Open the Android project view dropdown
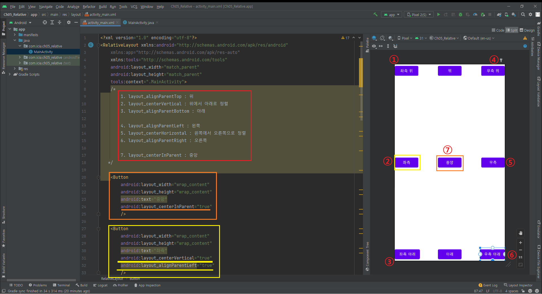This screenshot has width=542, height=294. pyautogui.click(x=20, y=23)
